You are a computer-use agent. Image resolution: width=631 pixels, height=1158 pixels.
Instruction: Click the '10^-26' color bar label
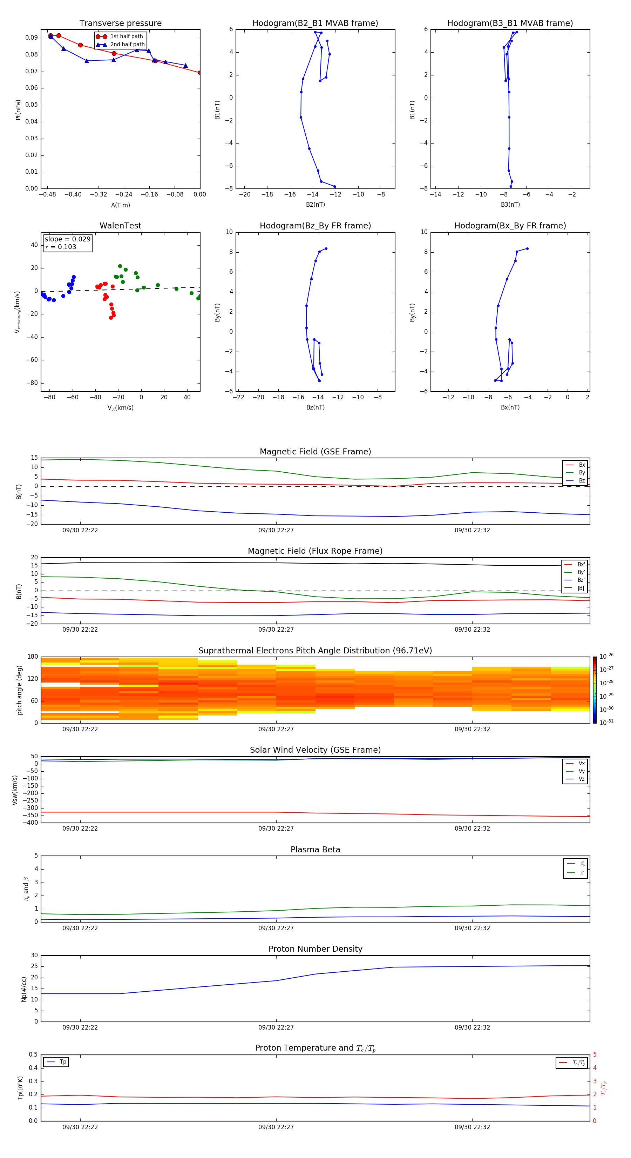click(x=606, y=656)
